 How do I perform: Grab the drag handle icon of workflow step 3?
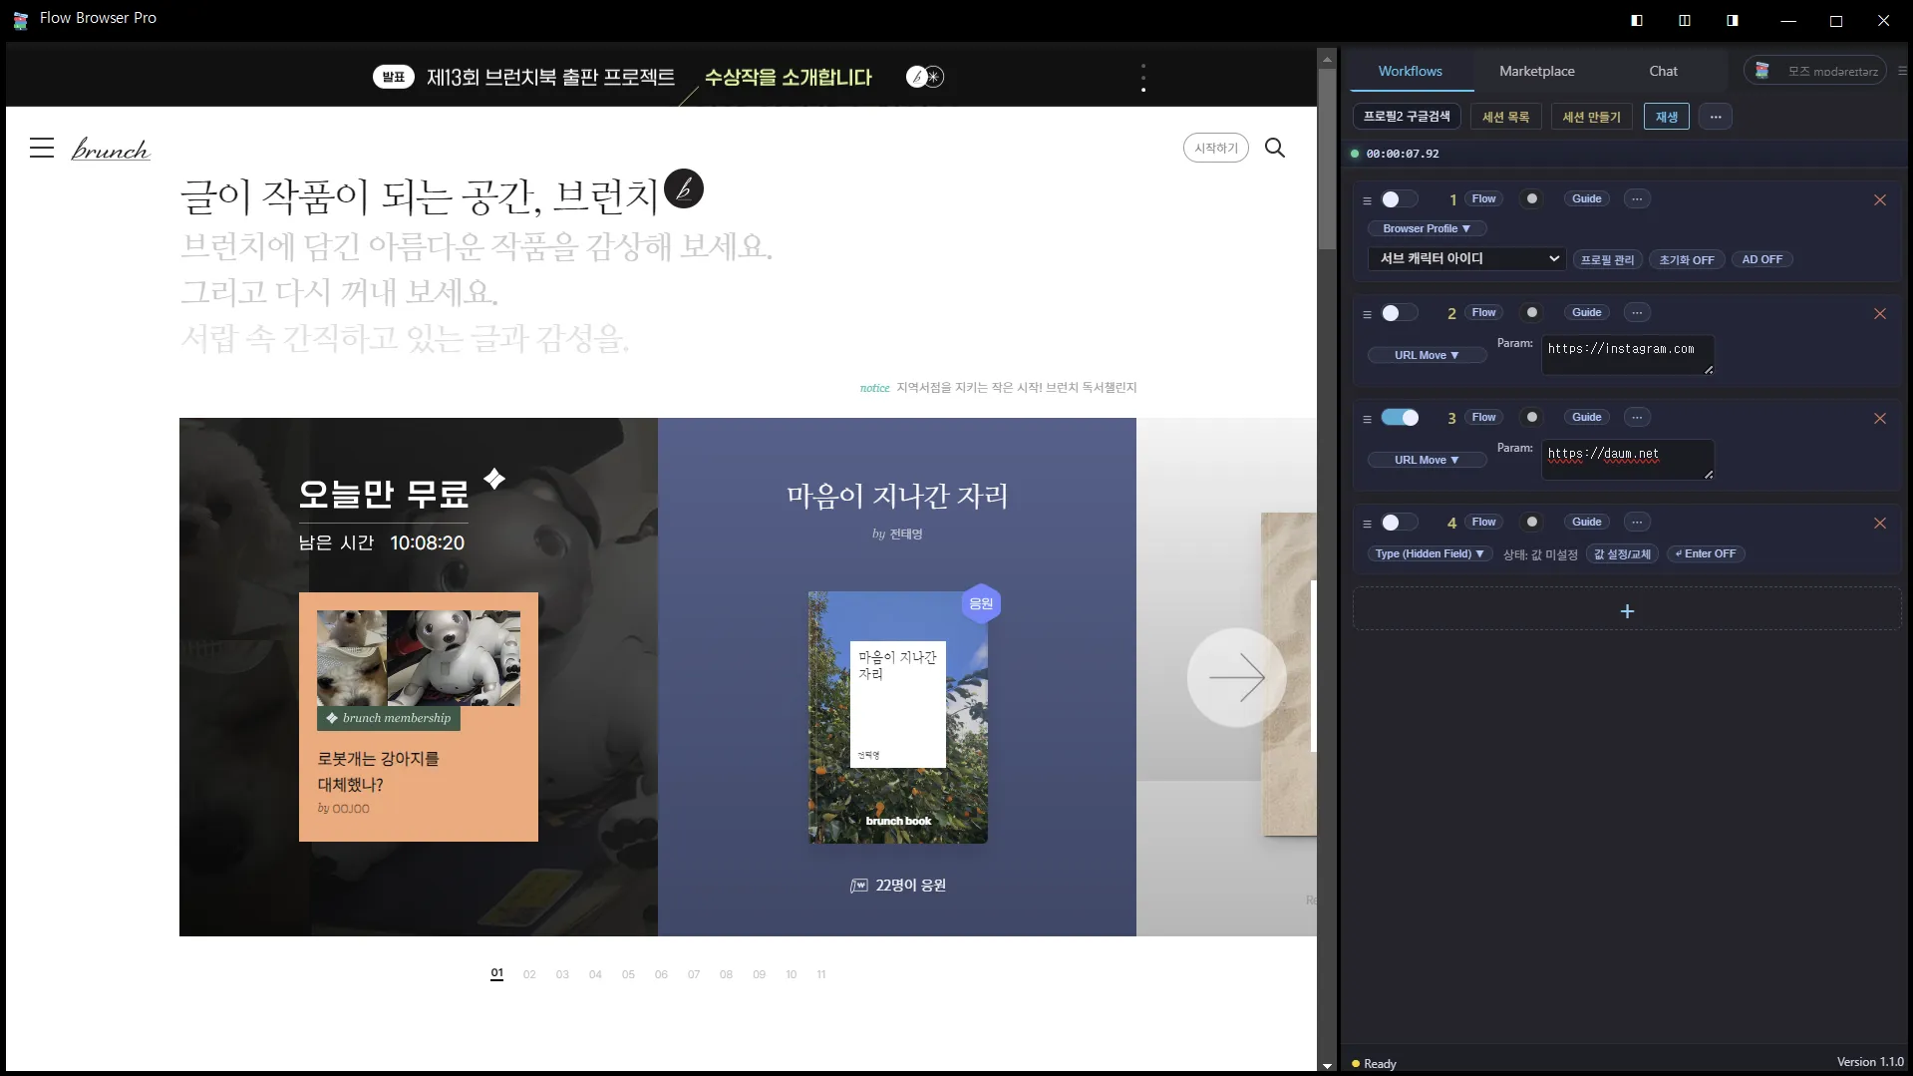(x=1366, y=418)
